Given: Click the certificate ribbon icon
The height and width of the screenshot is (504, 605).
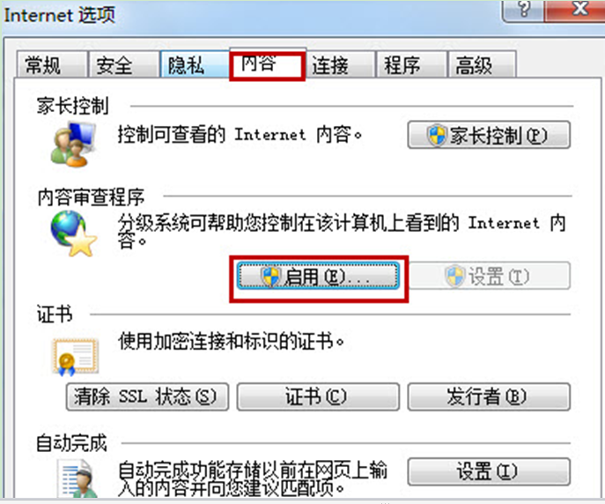Looking at the screenshot, I should 76,357.
